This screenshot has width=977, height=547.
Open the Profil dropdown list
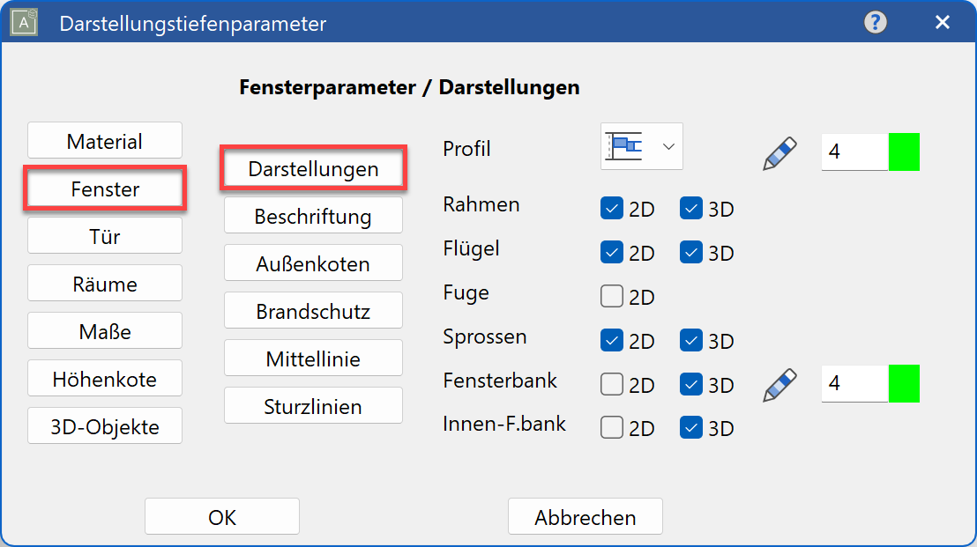(x=668, y=146)
